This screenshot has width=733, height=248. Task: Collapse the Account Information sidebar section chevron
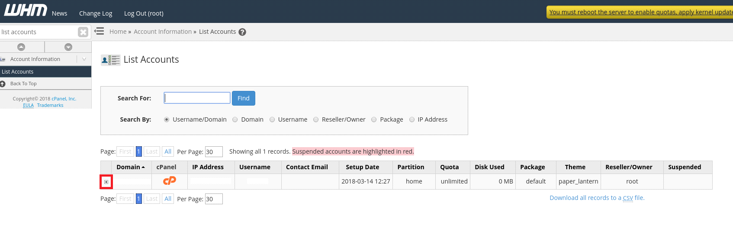84,59
